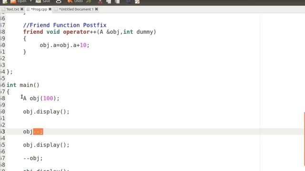305x171 pixels.
Task: Click the highlighted --; selection after obj
Action: click(x=38, y=132)
